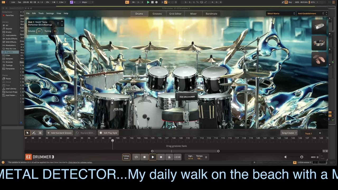Adjust the EZdrummer master volume slider
Screen dimensions: 338x190
click(x=302, y=157)
